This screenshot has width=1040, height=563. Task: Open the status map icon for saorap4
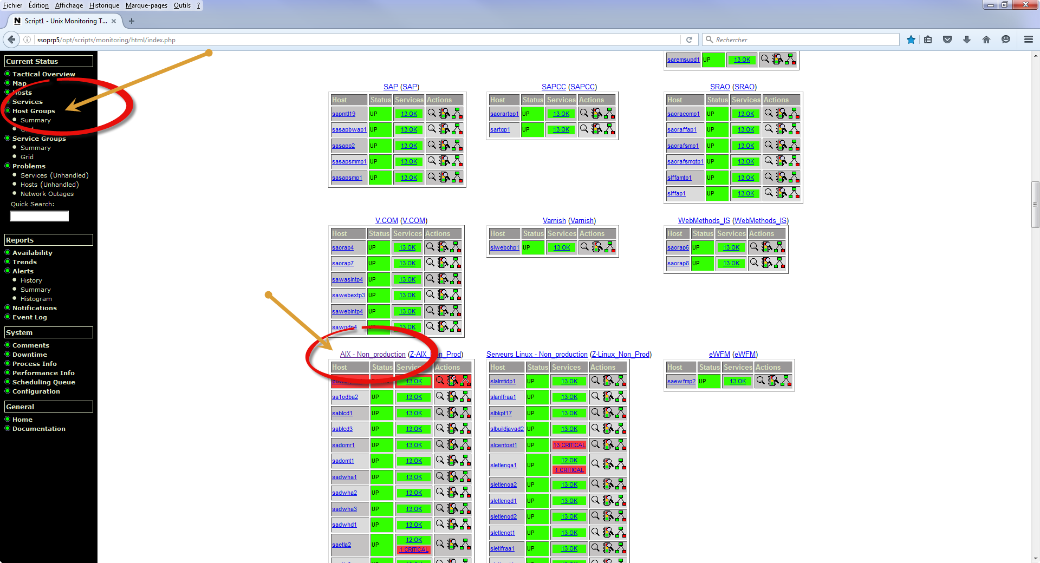(456, 247)
